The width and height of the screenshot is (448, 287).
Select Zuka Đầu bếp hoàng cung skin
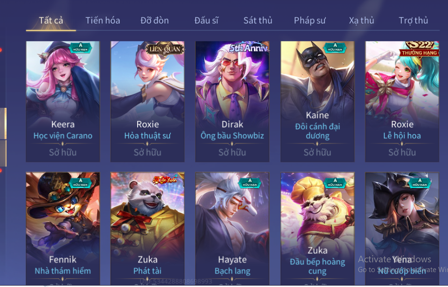[x=317, y=229]
